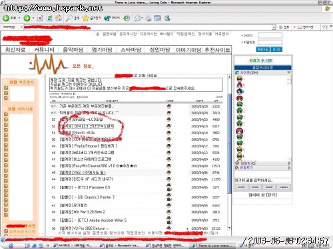Image resolution: width=333 pixels, height=249 pixels.
Task: Collapse the 사이트 (254) user list arrow
Action: 288,72
